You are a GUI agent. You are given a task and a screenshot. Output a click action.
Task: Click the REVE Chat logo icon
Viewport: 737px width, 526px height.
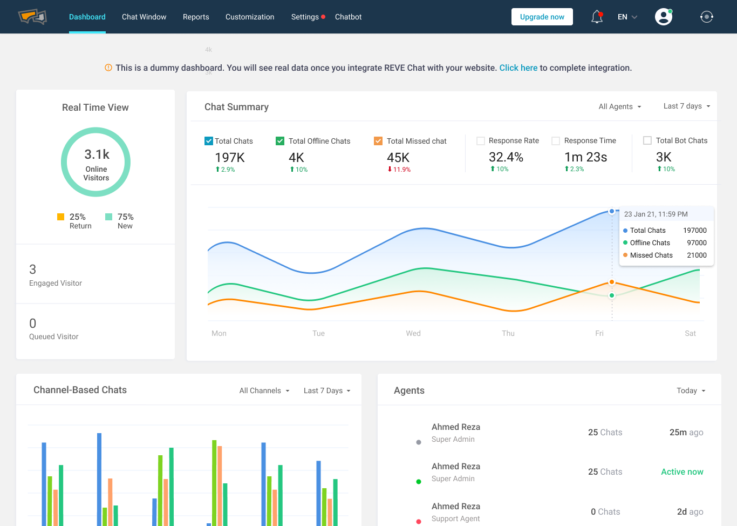pos(32,17)
